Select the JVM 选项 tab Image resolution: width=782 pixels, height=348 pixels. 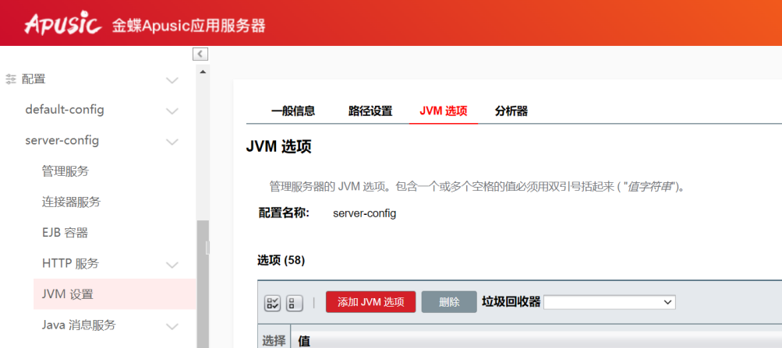point(444,111)
